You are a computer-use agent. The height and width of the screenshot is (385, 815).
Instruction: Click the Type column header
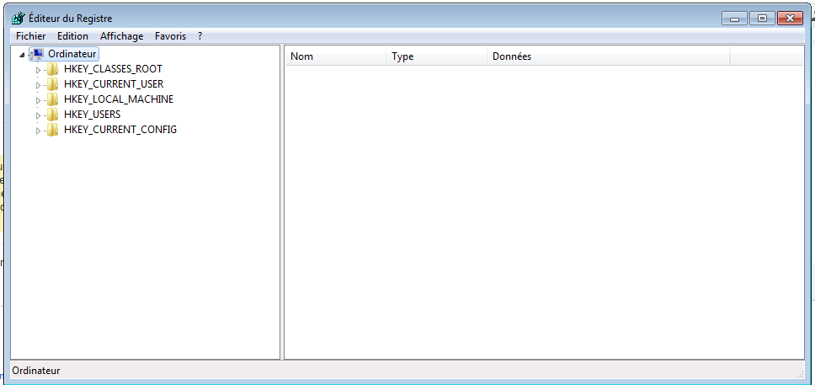pos(437,56)
